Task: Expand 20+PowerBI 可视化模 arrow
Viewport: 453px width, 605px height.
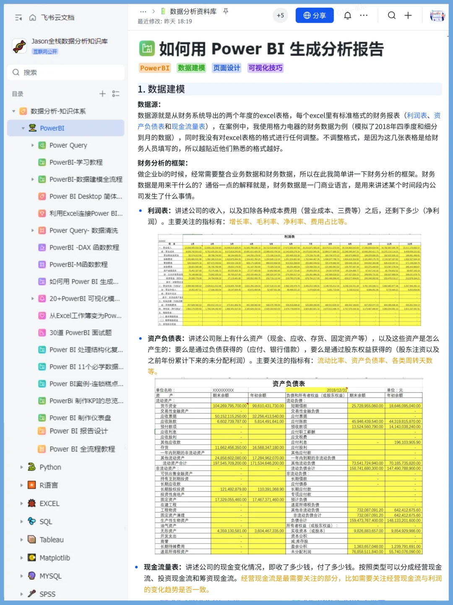Action: [33, 298]
